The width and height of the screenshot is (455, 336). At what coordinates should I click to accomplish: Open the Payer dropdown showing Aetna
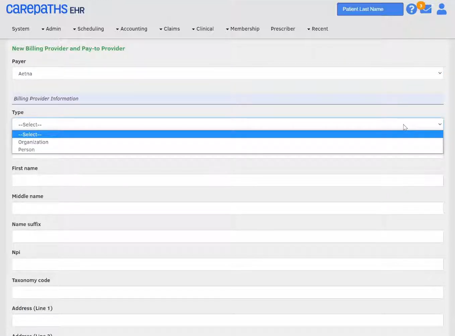click(228, 73)
